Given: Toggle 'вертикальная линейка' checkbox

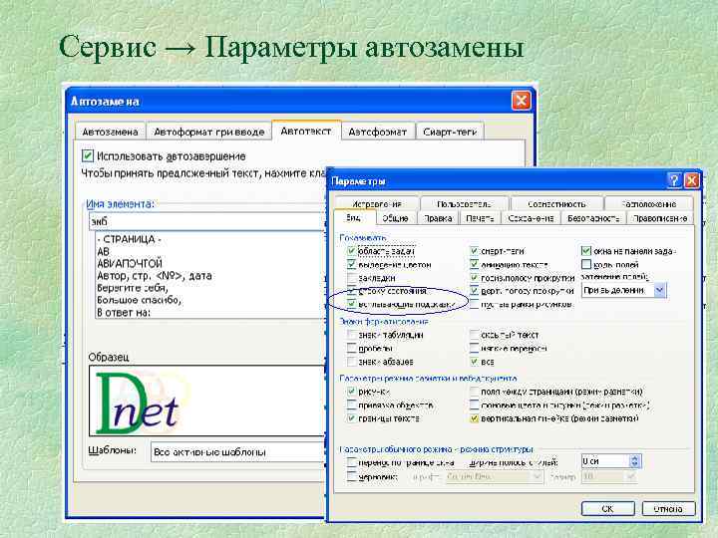Looking at the screenshot, I should (x=474, y=418).
